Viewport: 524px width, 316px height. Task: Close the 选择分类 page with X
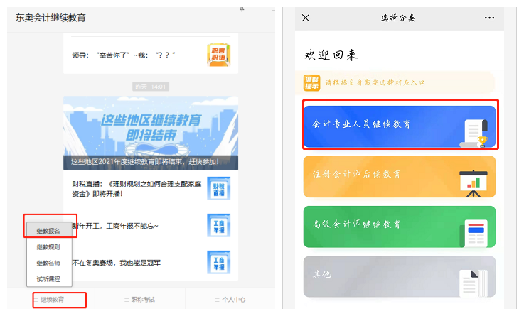[x=306, y=18]
